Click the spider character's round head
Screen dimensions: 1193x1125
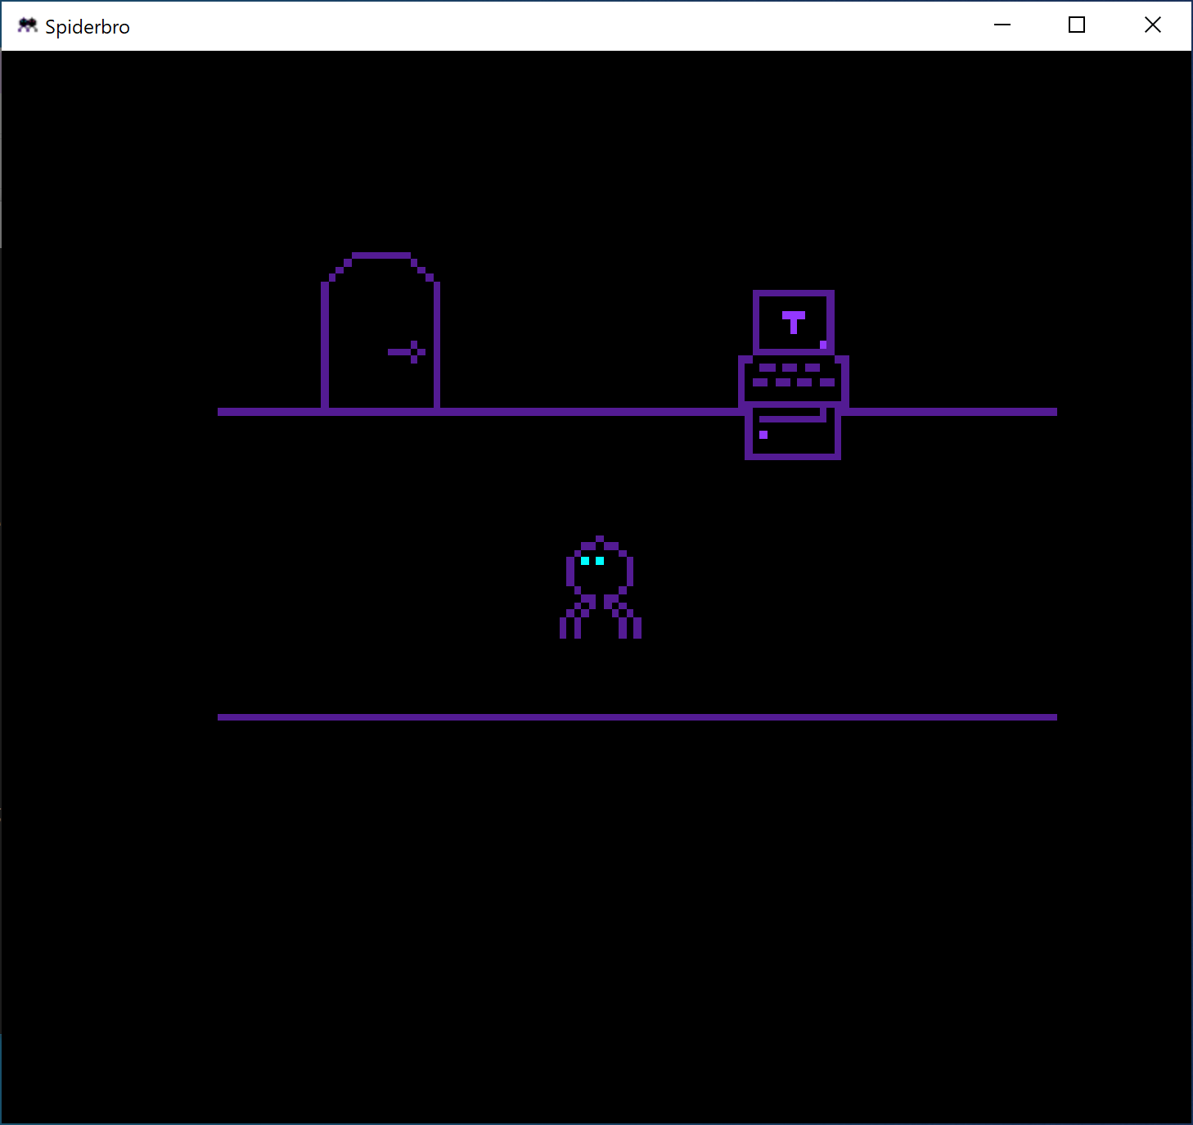600,567
